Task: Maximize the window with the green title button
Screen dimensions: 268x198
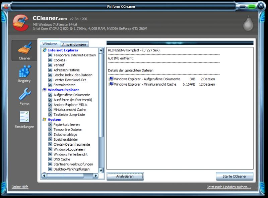Action: pyautogui.click(x=252, y=7)
